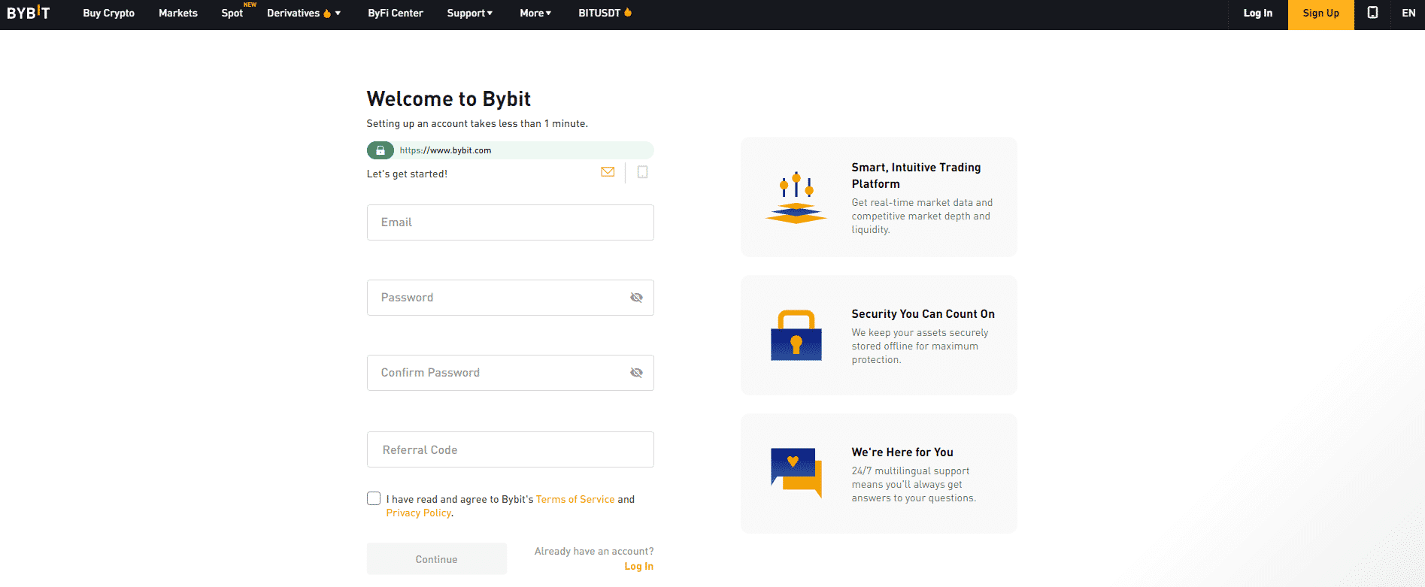The height and width of the screenshot is (587, 1425).
Task: Go to Markets page
Action: coord(178,13)
